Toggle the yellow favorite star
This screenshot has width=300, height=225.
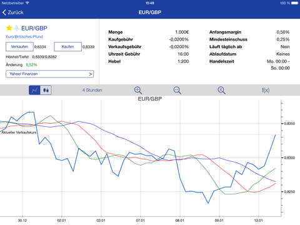(9, 27)
